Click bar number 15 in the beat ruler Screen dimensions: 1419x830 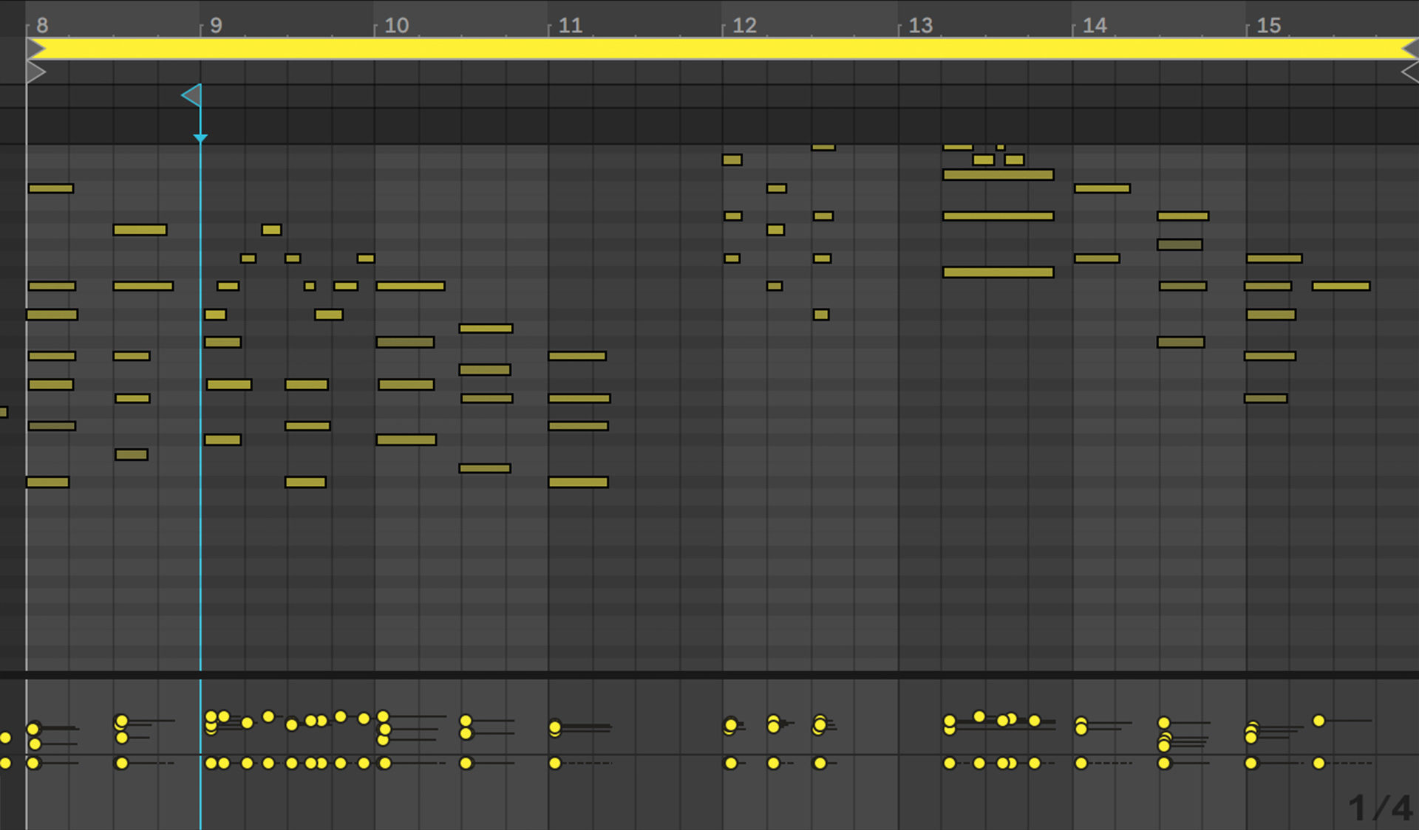tap(1269, 24)
